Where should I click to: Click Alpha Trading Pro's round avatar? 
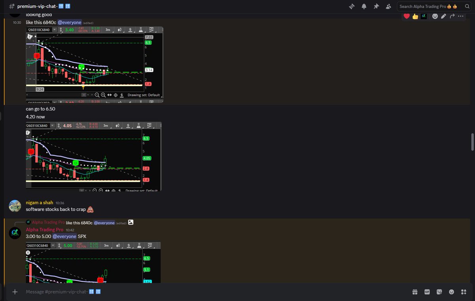point(15,233)
